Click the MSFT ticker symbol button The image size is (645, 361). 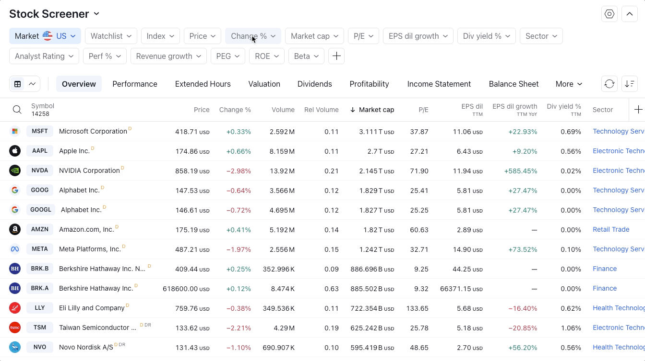point(40,131)
